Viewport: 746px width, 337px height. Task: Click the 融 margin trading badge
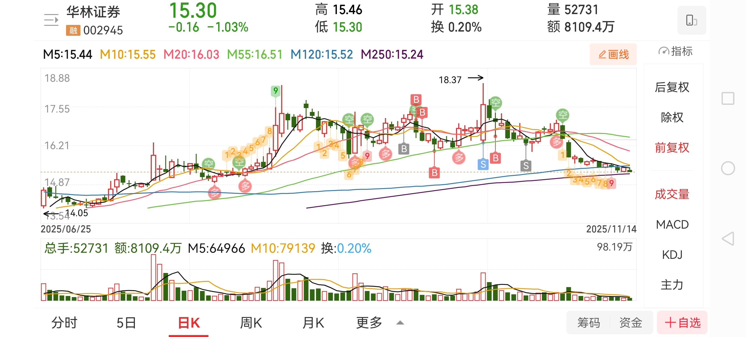pyautogui.click(x=73, y=30)
